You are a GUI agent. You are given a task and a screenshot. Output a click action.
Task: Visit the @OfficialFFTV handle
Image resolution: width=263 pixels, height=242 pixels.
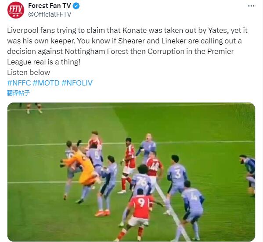[x=50, y=14]
